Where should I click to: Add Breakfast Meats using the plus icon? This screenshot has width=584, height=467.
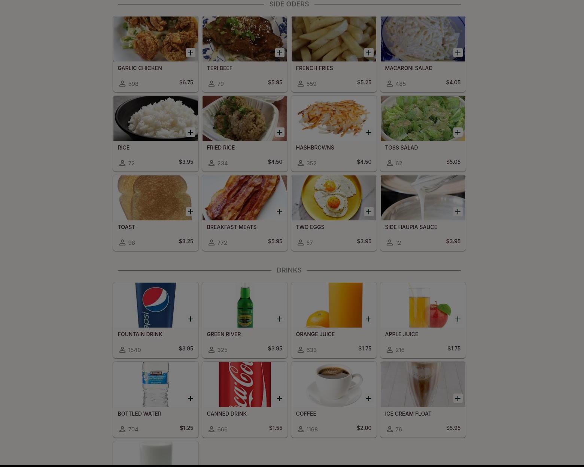pyautogui.click(x=280, y=212)
